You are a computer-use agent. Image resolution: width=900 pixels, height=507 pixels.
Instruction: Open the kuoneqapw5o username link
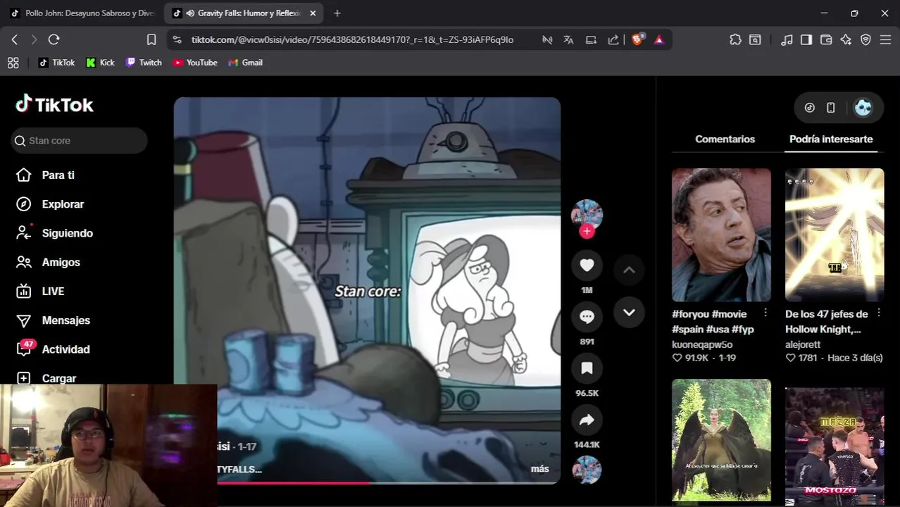(702, 344)
